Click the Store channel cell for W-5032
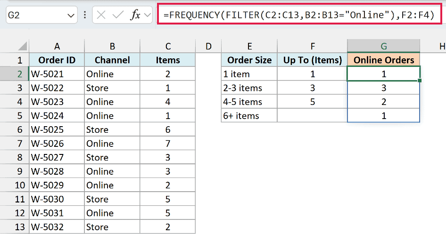 [x=112, y=227]
